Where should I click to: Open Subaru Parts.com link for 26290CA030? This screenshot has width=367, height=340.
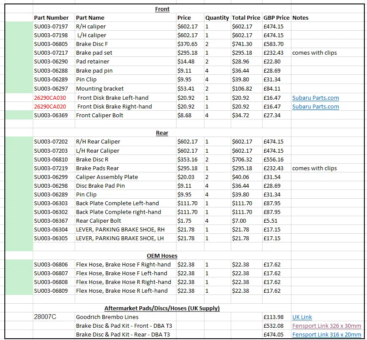click(315, 98)
